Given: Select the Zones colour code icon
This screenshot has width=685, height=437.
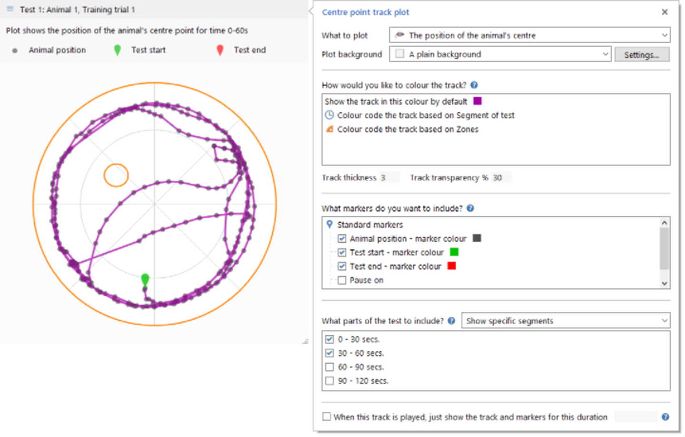Looking at the screenshot, I should (x=329, y=129).
